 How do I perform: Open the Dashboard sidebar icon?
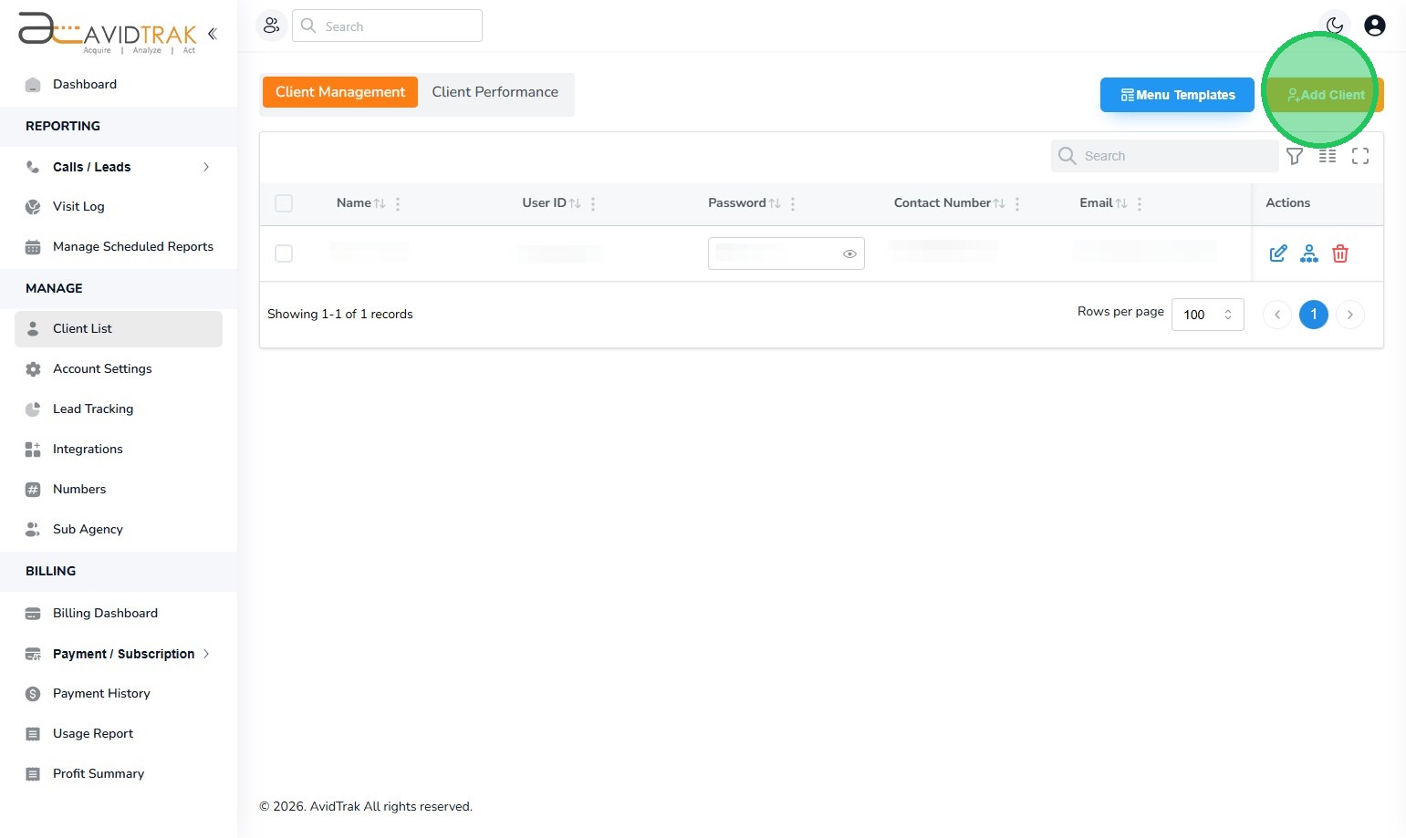[x=33, y=85]
